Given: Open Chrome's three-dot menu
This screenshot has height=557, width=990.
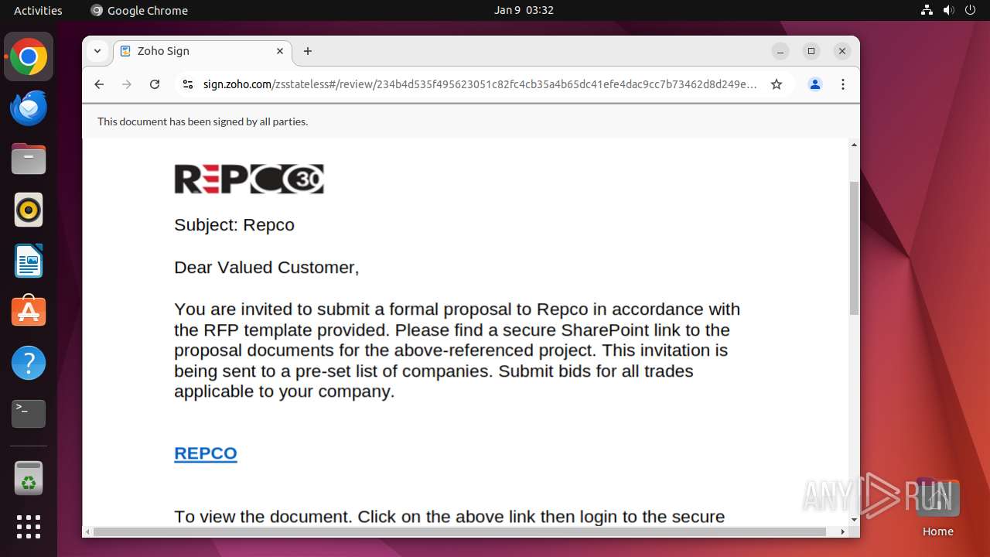Looking at the screenshot, I should pyautogui.click(x=843, y=84).
